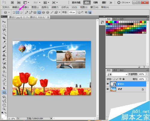Pick the Freeform Pen in options bar
Viewport: 150px width, 121px height.
(x=31, y=12)
